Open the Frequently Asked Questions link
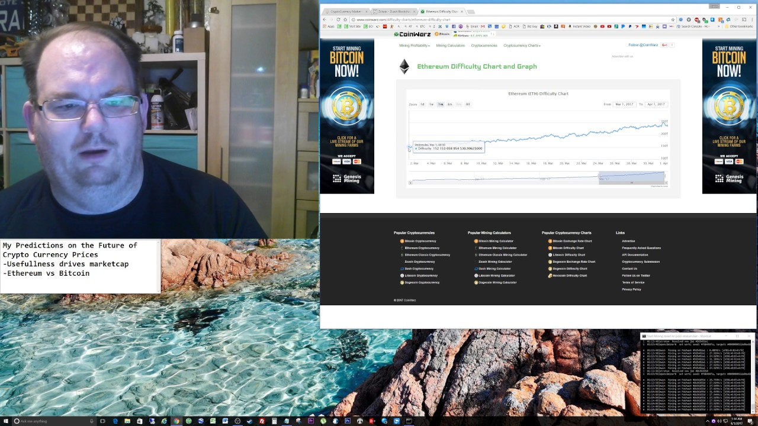The height and width of the screenshot is (426, 758). tap(641, 248)
